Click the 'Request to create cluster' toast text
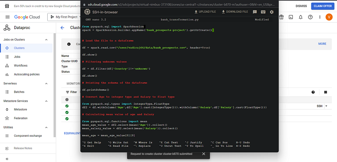 click(x=161, y=154)
